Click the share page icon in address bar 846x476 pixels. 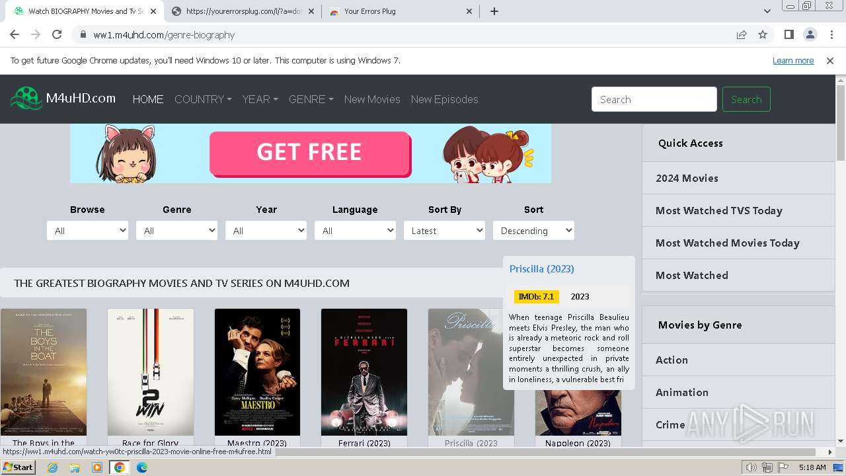click(742, 34)
